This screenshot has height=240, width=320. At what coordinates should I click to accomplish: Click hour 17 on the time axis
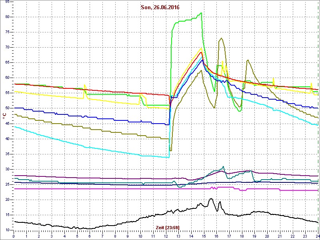click(229, 236)
